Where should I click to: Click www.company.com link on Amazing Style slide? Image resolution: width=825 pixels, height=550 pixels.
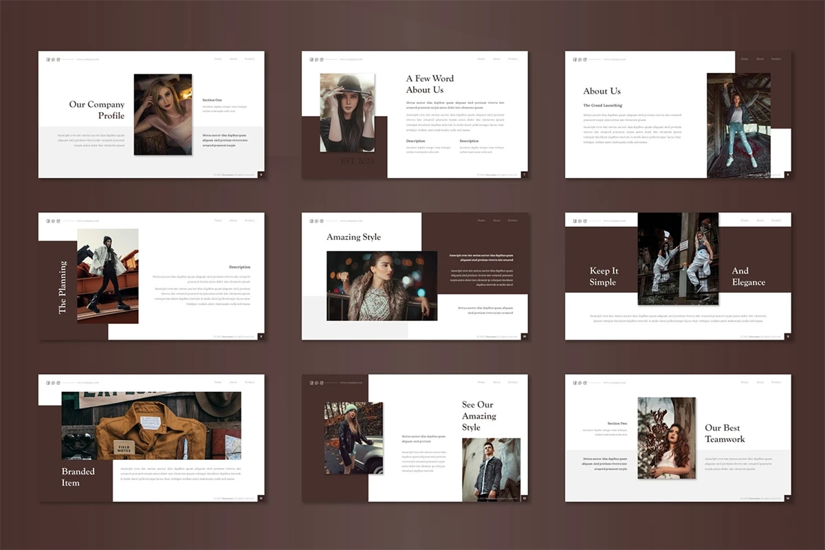point(351,221)
